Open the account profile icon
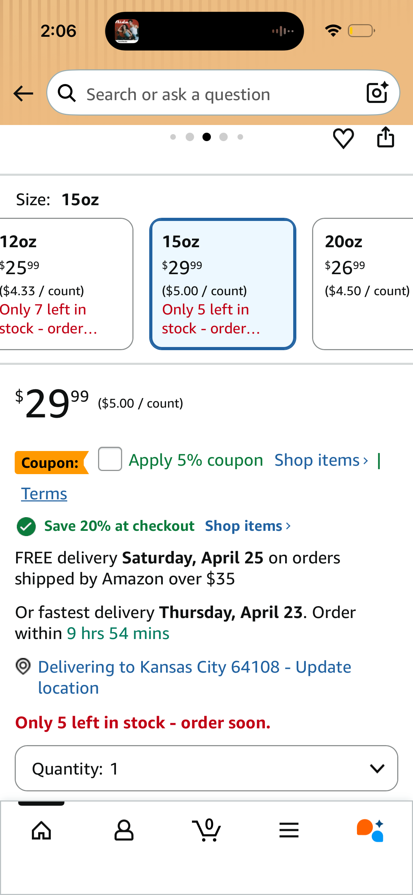The image size is (413, 895). 124,830
